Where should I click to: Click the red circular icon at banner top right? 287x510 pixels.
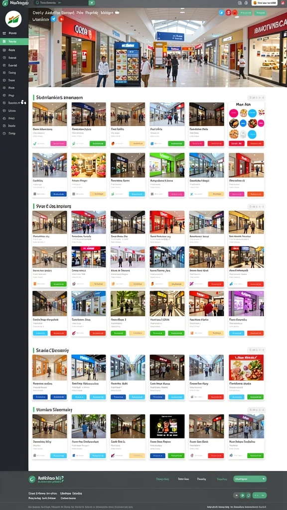pos(228,12)
